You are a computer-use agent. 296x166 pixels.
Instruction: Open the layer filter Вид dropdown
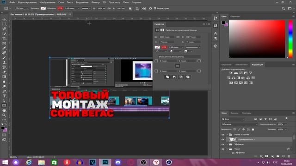233,119
